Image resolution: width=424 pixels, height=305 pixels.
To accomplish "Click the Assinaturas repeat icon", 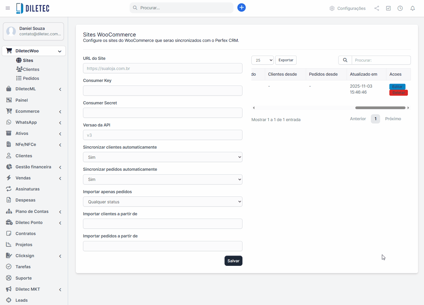I will coord(9,189).
